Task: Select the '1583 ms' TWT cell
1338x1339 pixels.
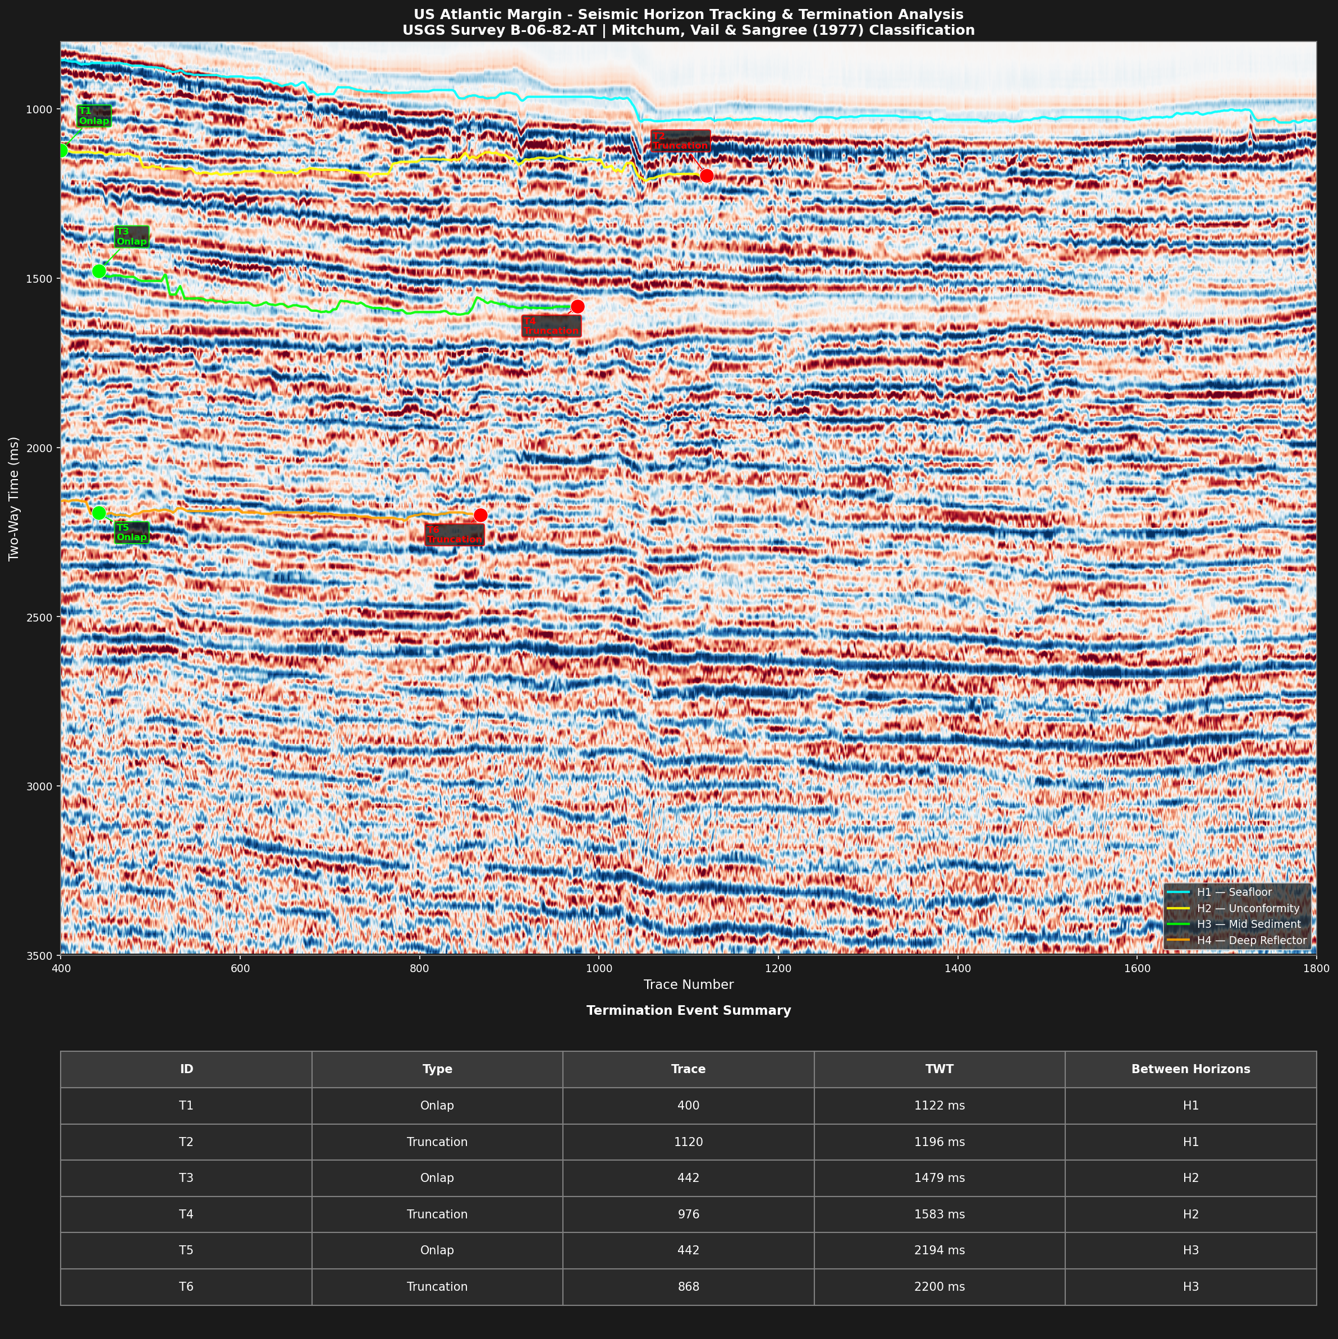Action: [x=940, y=1214]
